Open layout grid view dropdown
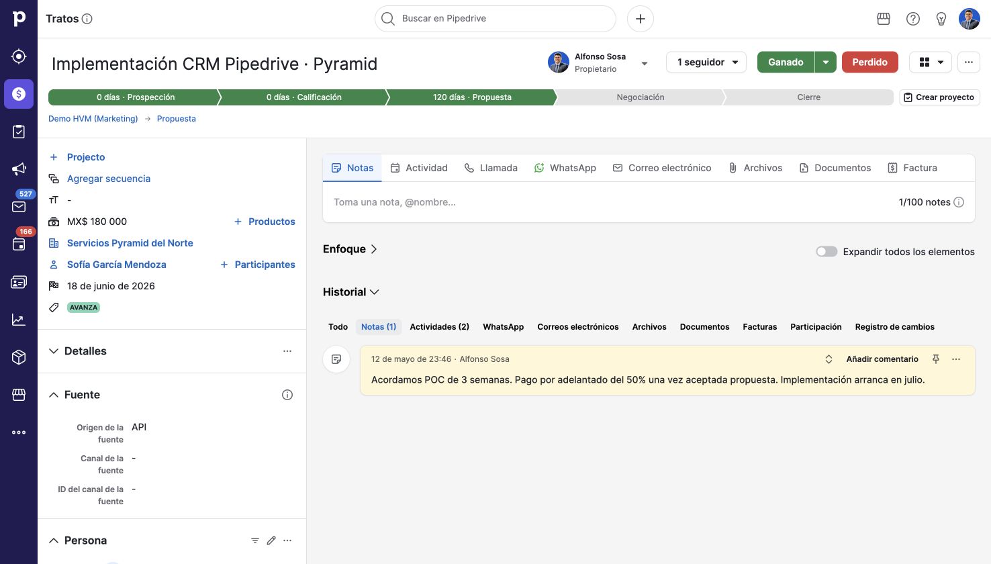Image resolution: width=991 pixels, height=564 pixels. [931, 62]
